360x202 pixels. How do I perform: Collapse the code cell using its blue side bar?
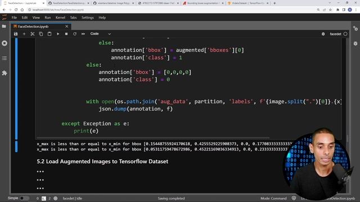click(x=16, y=89)
